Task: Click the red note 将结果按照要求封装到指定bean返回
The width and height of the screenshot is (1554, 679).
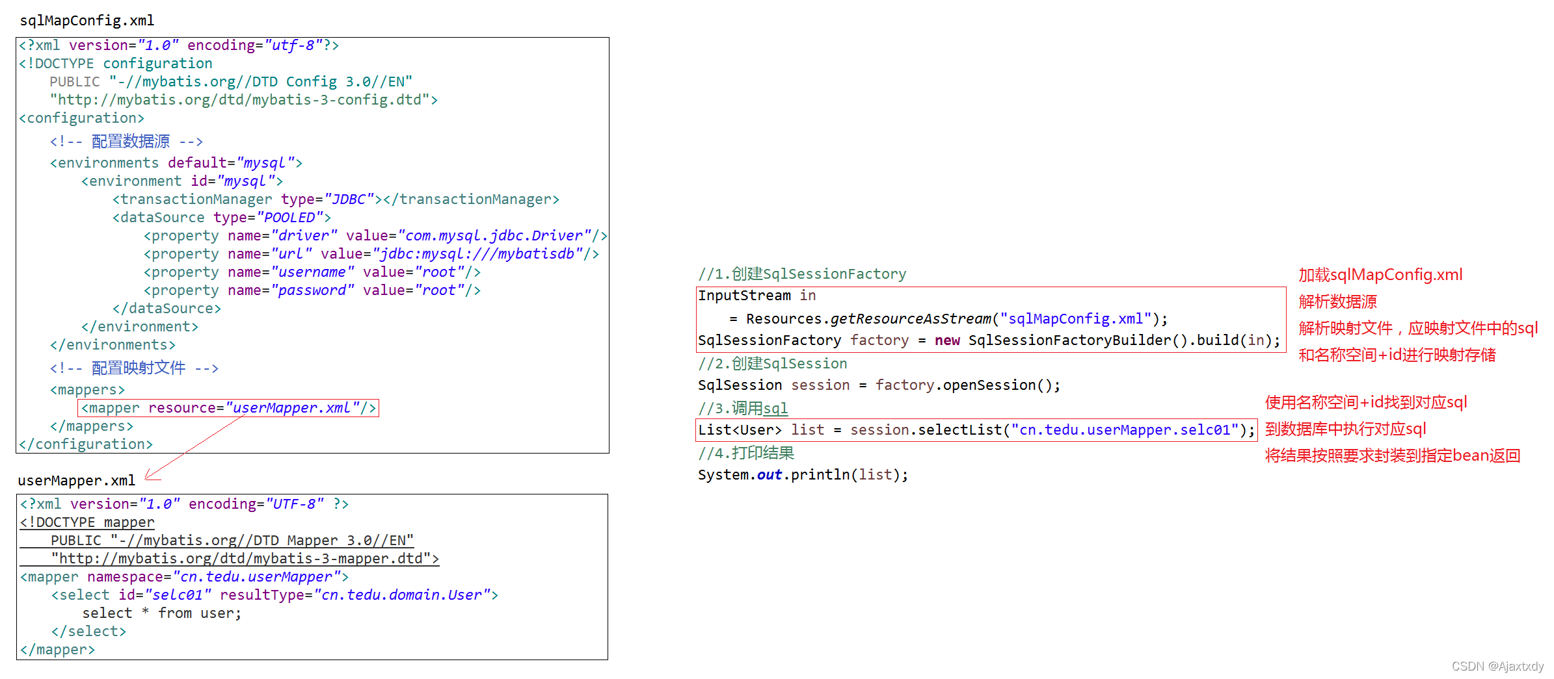Action: click(1393, 455)
